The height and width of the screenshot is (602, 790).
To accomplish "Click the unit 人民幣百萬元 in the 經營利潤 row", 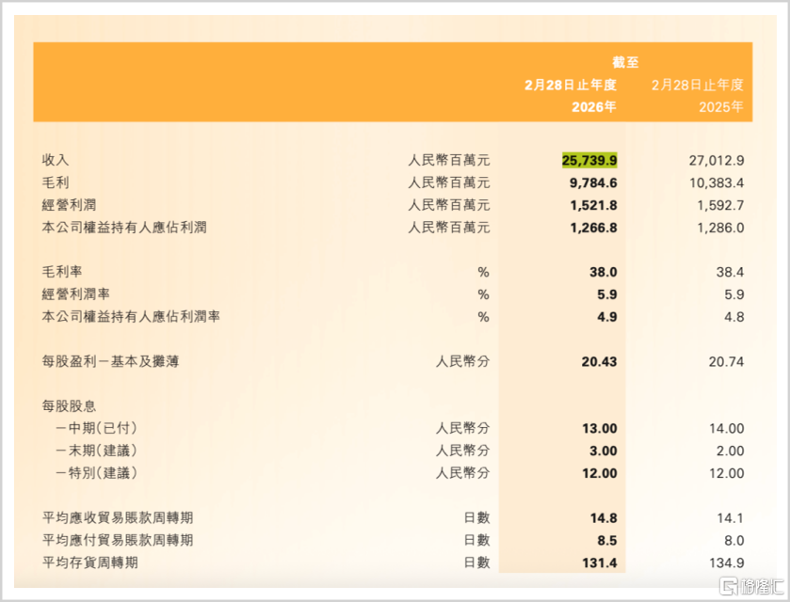I will (x=449, y=205).
